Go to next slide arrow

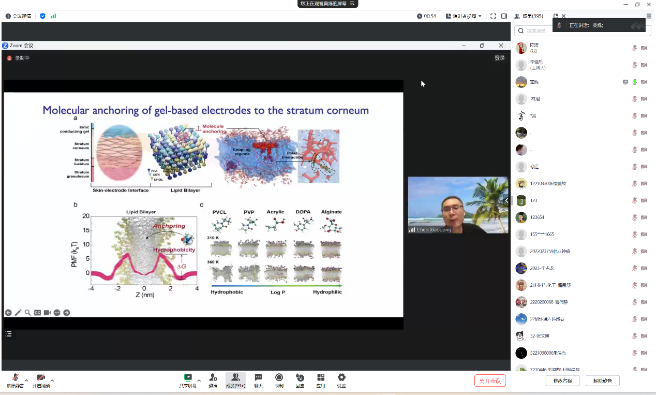67,313
